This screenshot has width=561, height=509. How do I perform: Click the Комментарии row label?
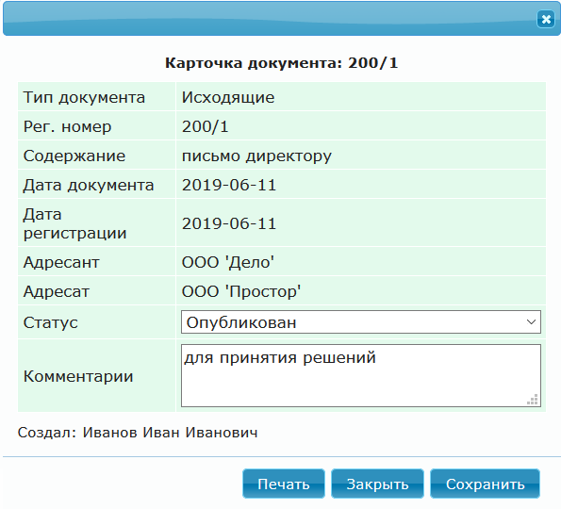click(78, 376)
